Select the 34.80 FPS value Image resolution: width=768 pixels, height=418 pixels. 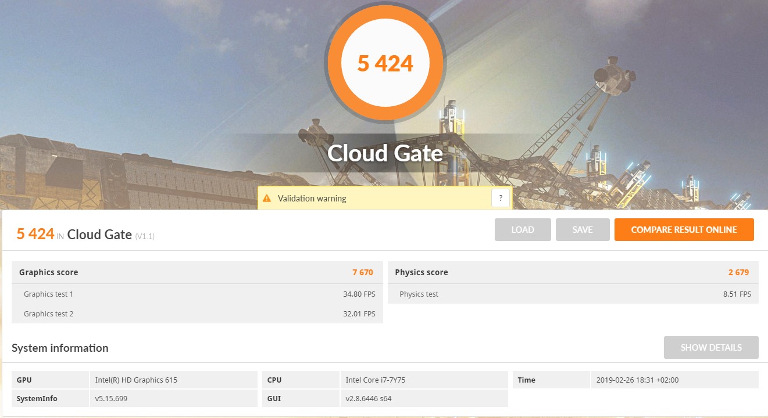(359, 294)
